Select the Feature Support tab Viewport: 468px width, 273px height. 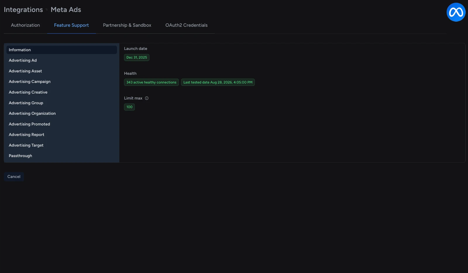tap(71, 25)
